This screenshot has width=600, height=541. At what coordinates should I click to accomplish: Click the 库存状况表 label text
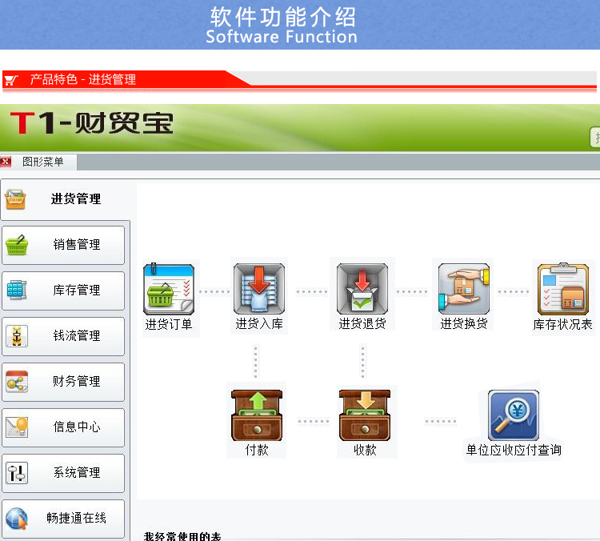click(x=563, y=324)
